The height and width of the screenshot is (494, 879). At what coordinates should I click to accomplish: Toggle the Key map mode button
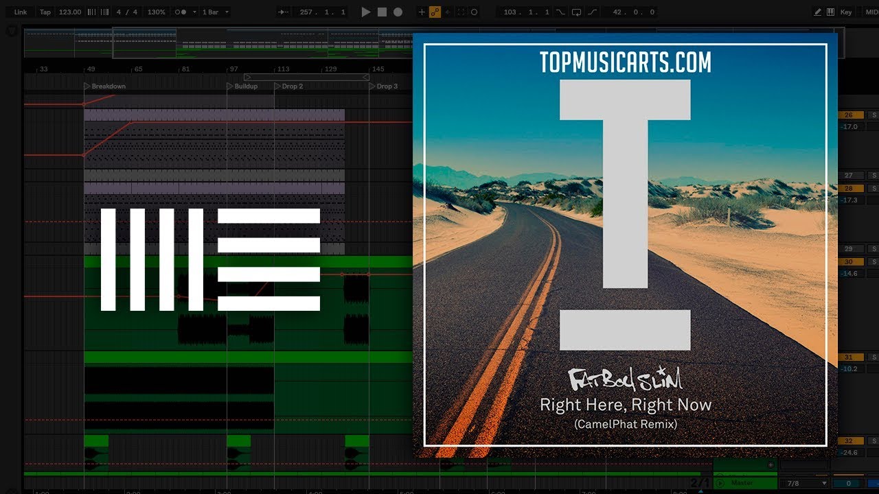point(846,12)
